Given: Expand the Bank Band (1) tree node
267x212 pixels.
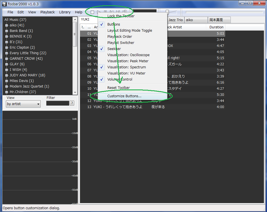Looking at the screenshot, I should click(x=6, y=31).
